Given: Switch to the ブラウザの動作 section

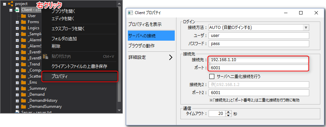Looking at the screenshot, I should pyautogui.click(x=142, y=46).
